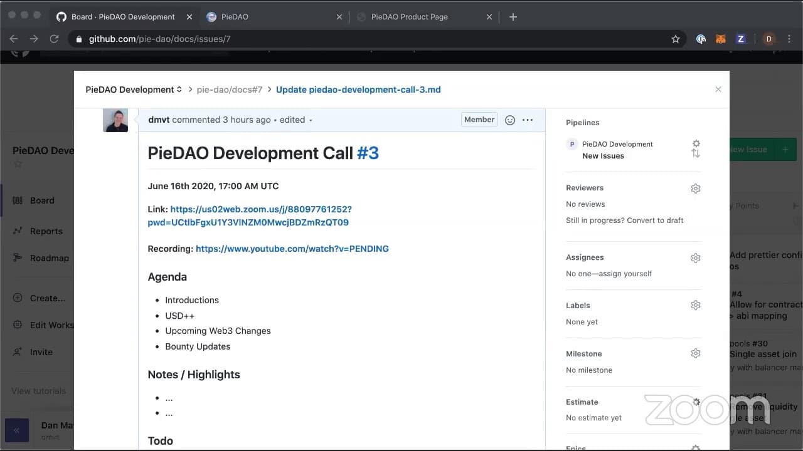Select the New Issues pipeline name
Viewport: 803px width, 451px height.
[603, 156]
